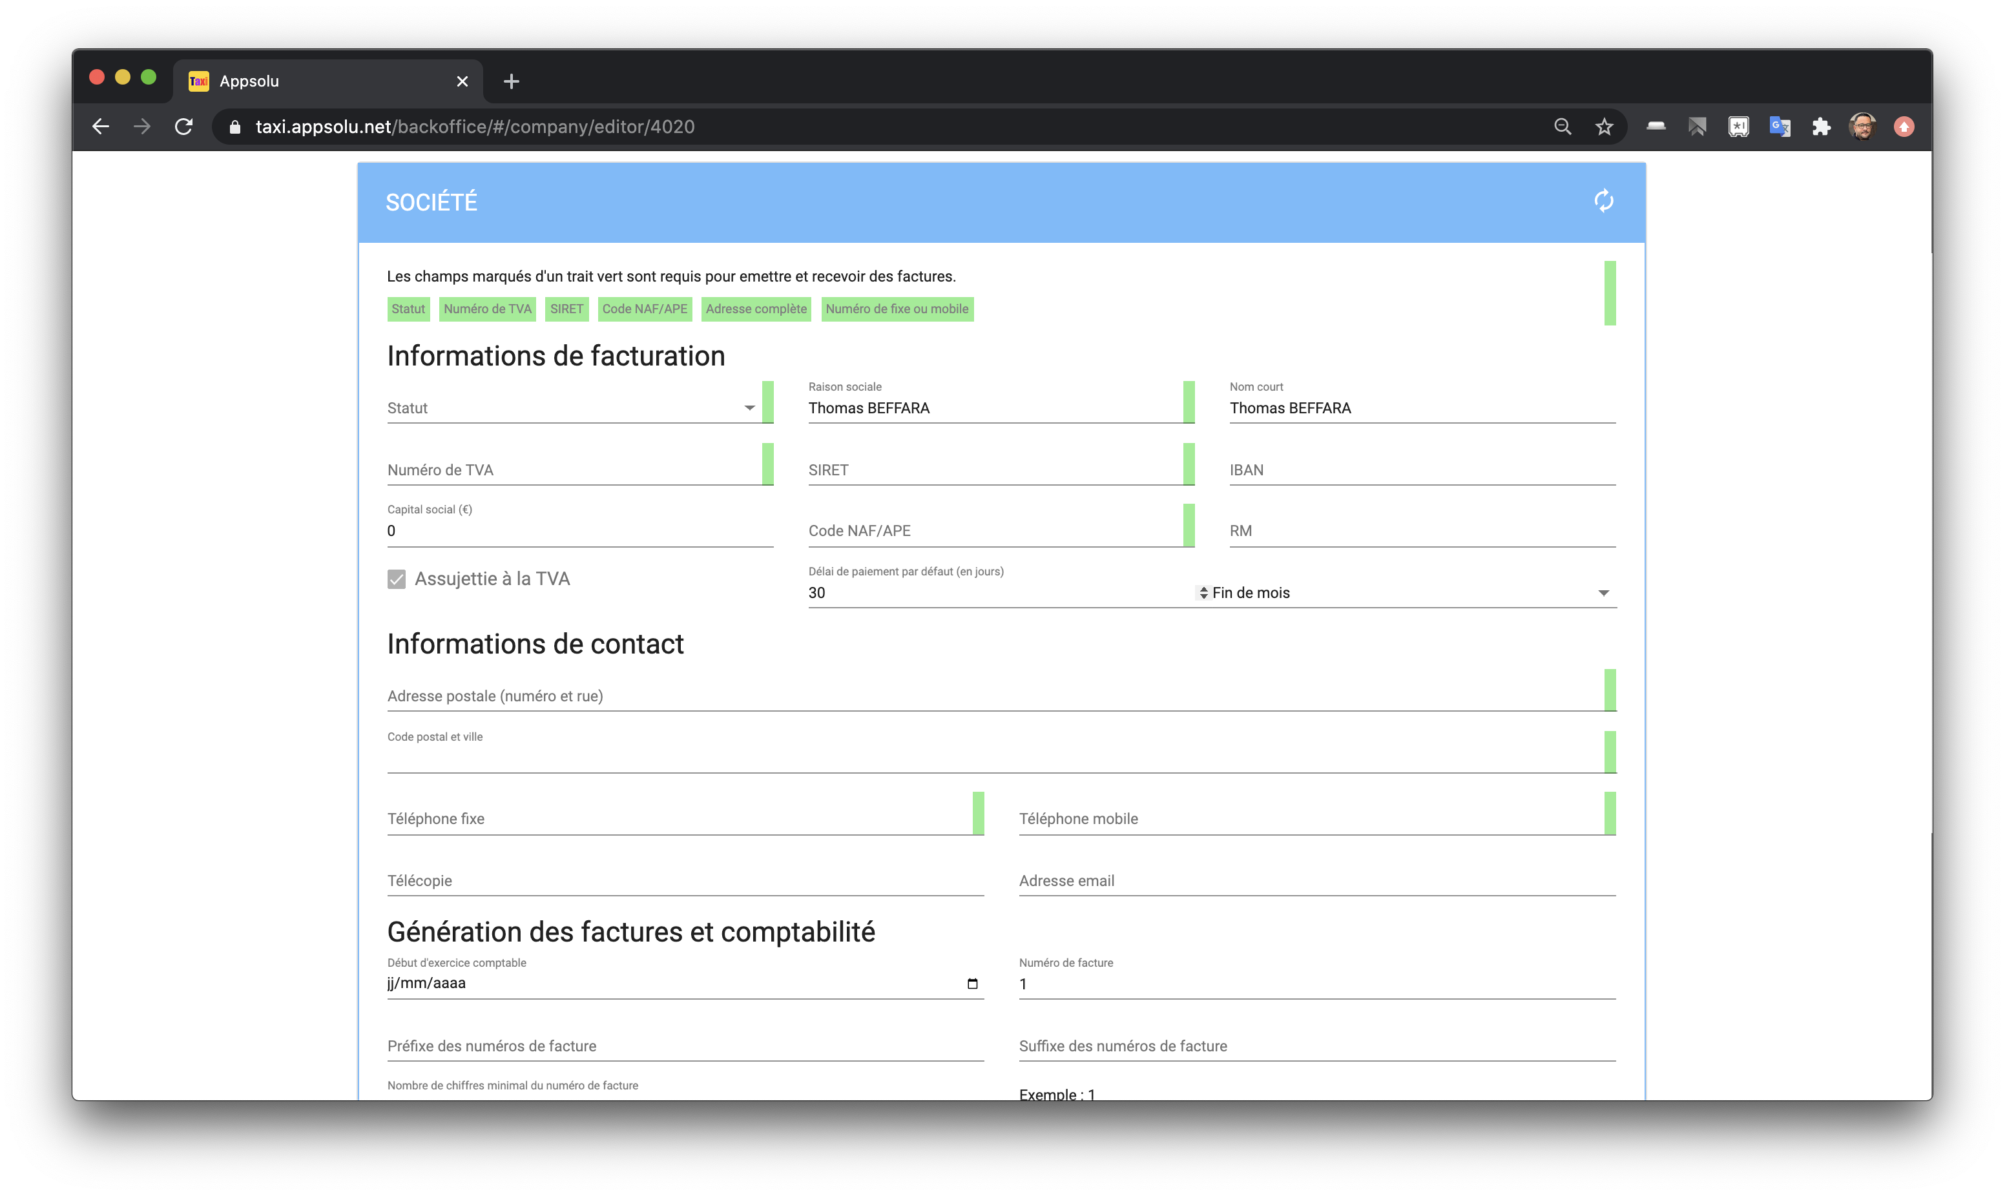Reload the page with browser reload icon
2005x1196 pixels.
click(183, 127)
